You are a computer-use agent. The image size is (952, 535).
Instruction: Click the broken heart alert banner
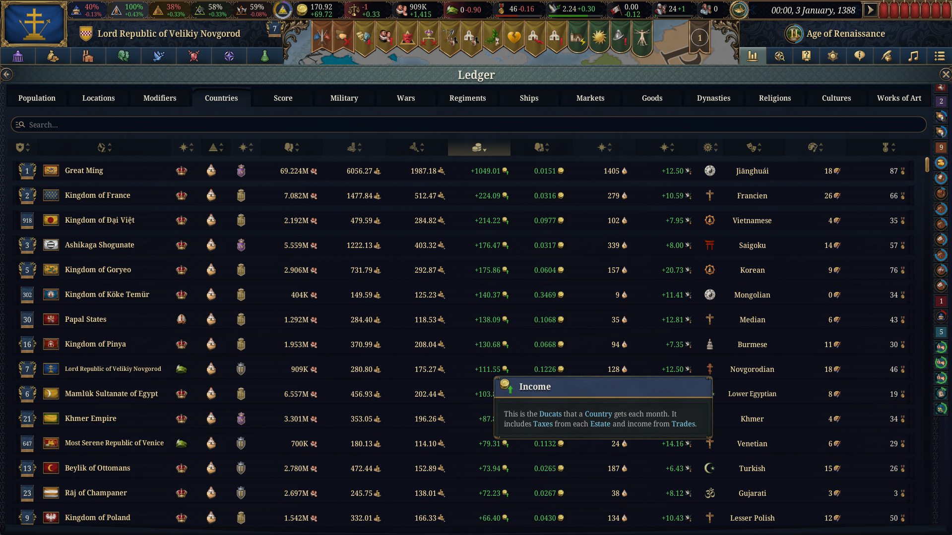(x=513, y=37)
